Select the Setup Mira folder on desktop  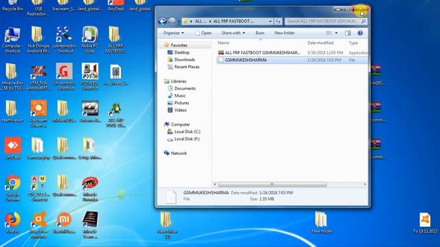pos(90,148)
